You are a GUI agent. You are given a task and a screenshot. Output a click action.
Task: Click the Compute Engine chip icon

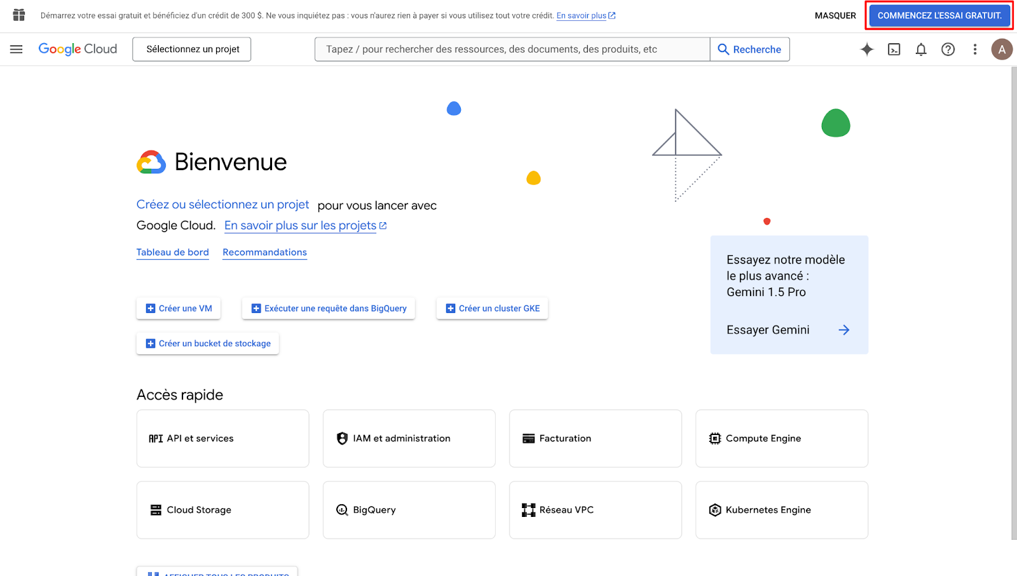pos(715,438)
